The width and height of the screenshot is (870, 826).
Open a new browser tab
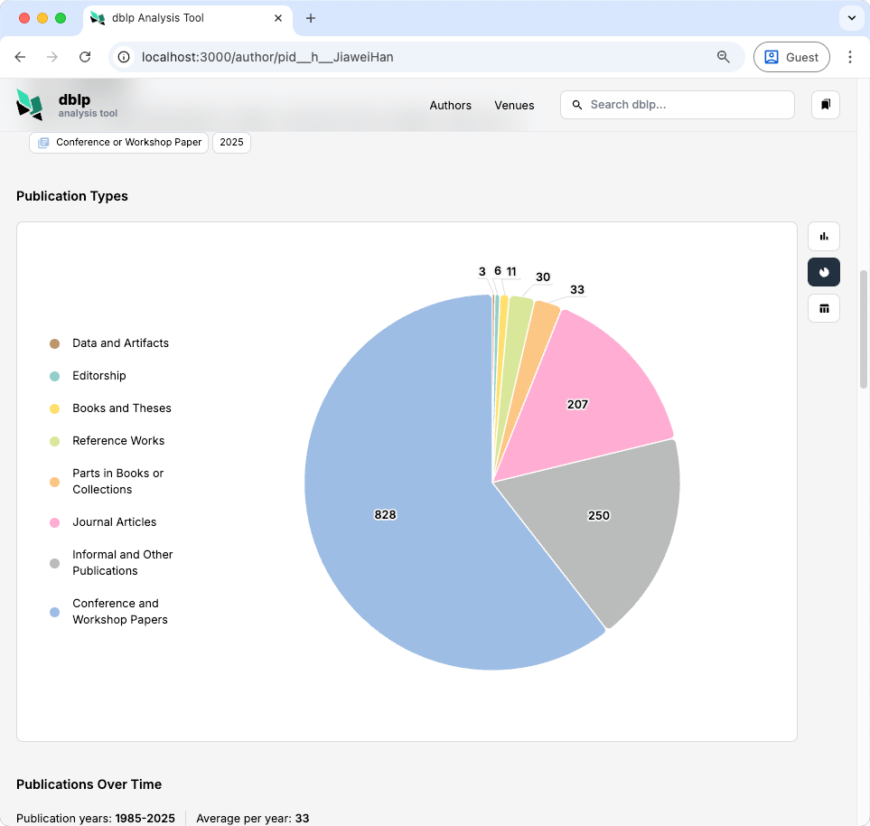[x=311, y=18]
